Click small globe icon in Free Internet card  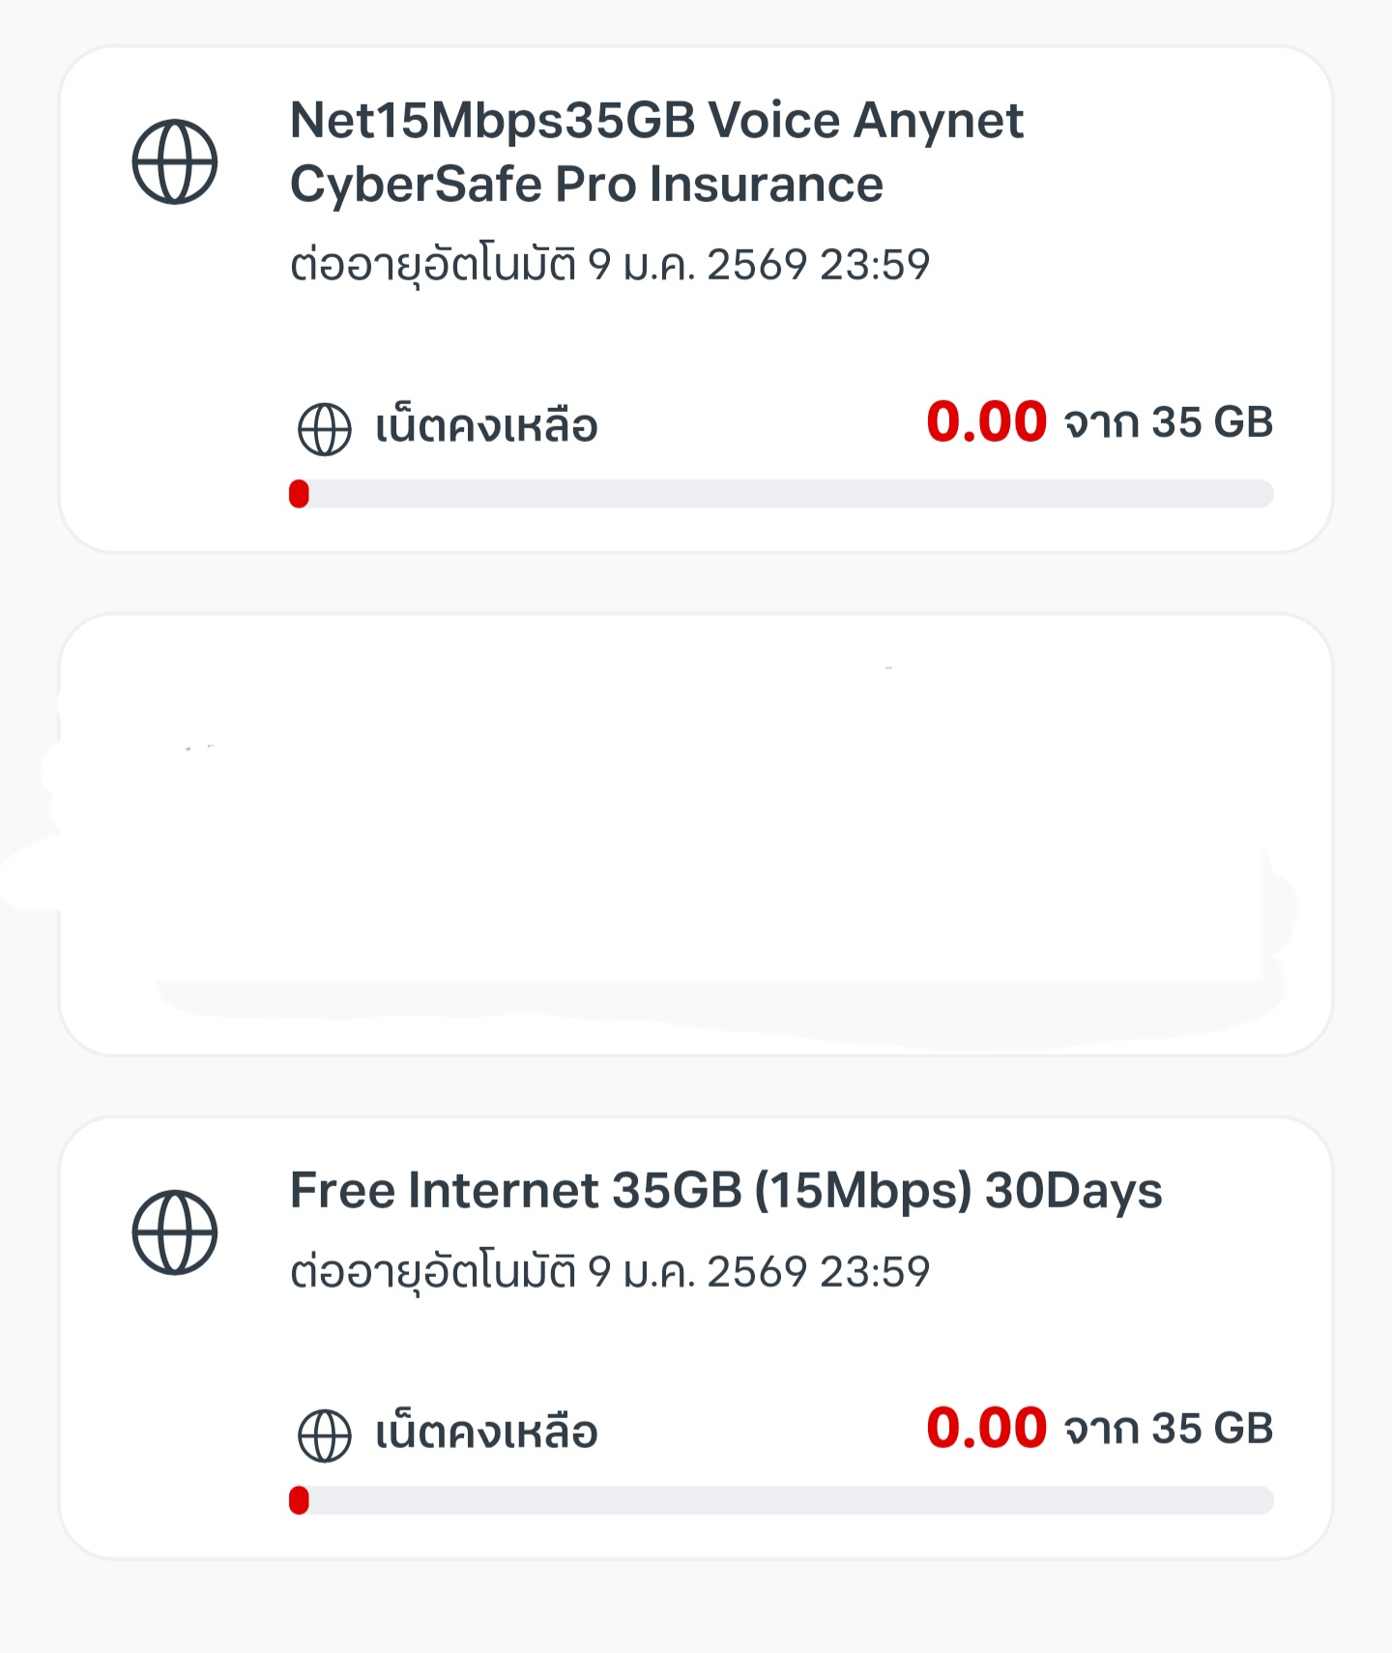tap(325, 1435)
